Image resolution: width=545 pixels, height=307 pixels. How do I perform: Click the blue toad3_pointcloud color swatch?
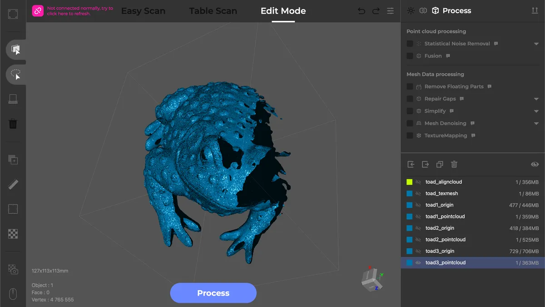click(x=410, y=262)
